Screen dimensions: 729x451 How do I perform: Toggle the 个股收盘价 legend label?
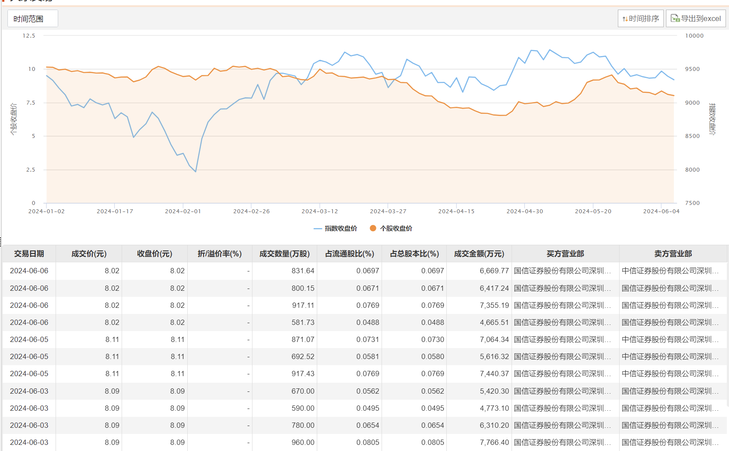[396, 229]
